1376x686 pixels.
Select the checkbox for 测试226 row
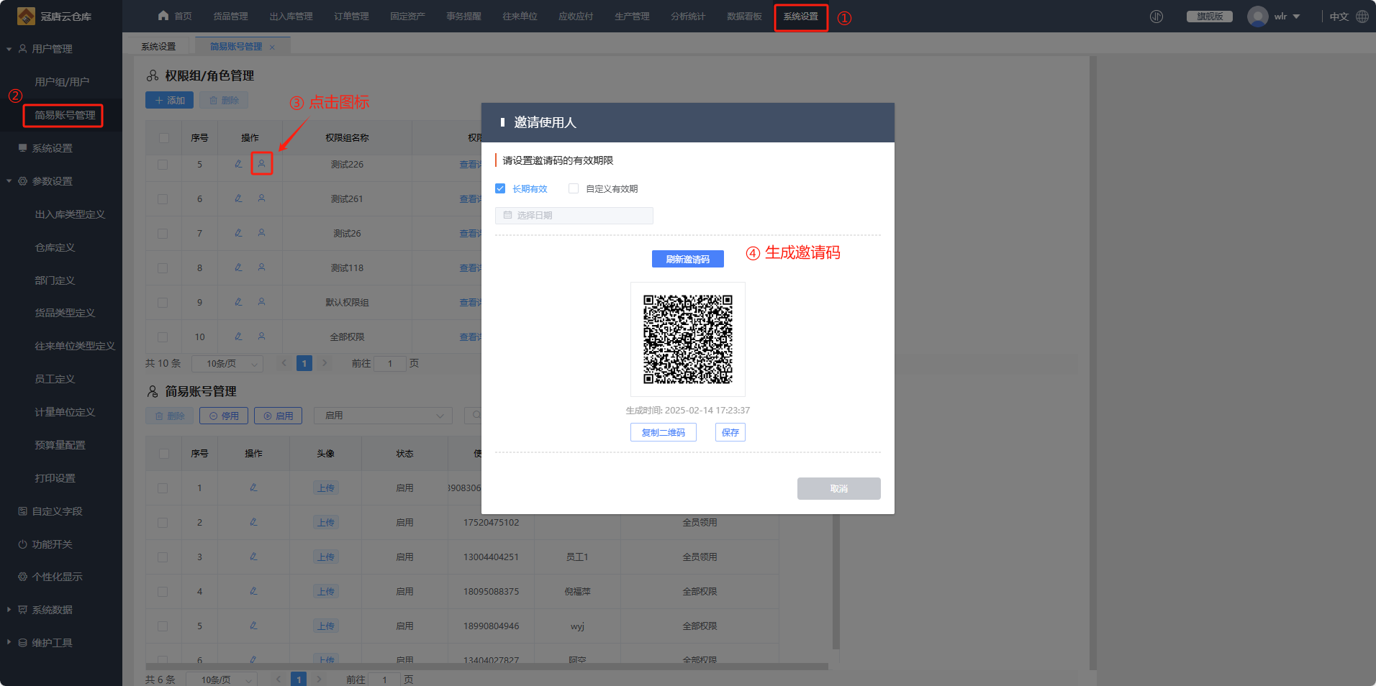[x=163, y=165]
